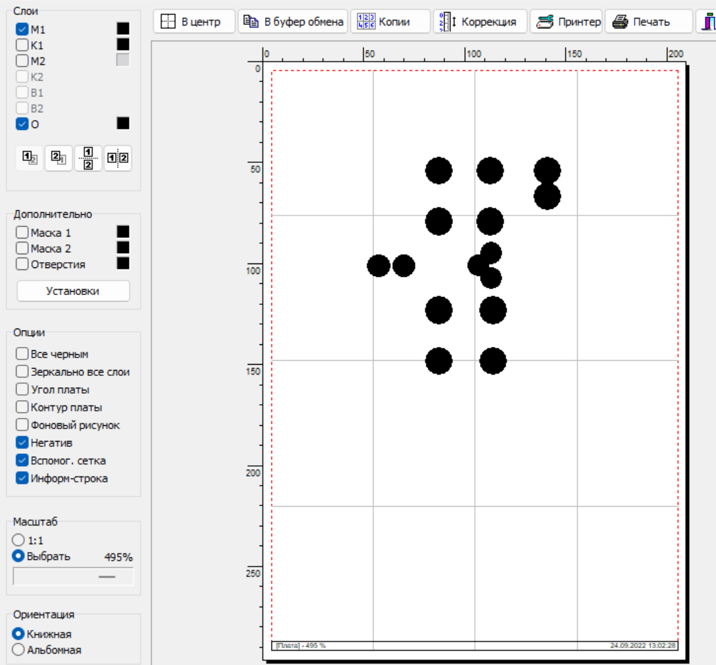Enable the 'Маска 2' checkbox
Image resolution: width=716 pixels, height=665 pixels.
coord(22,248)
